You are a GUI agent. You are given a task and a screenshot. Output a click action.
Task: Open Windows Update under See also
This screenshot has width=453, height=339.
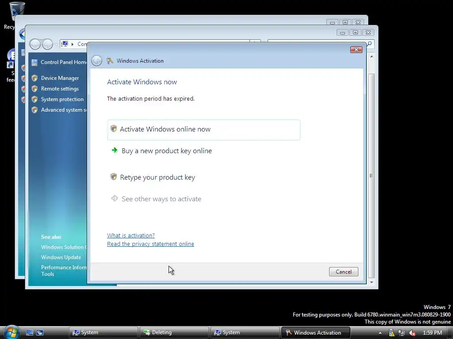pos(61,257)
